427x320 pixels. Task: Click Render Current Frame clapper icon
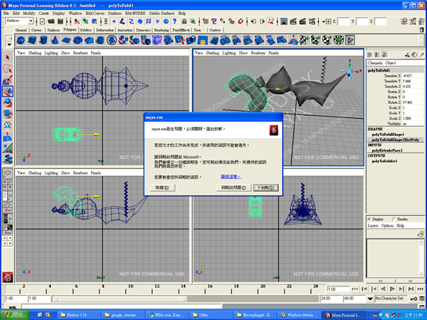[x=293, y=21]
